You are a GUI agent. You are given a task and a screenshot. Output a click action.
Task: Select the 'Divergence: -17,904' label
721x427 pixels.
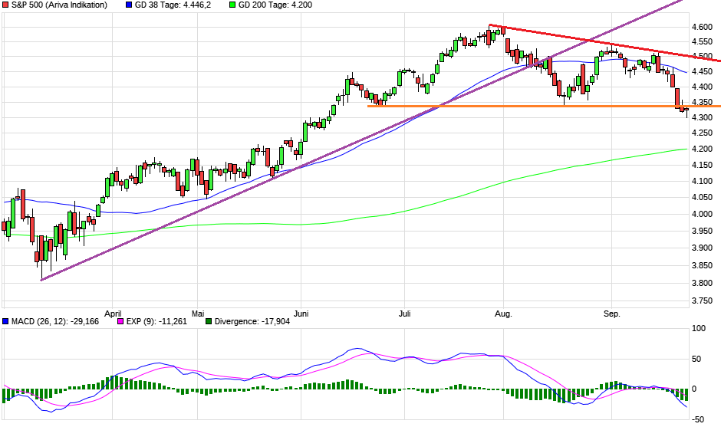click(x=252, y=321)
